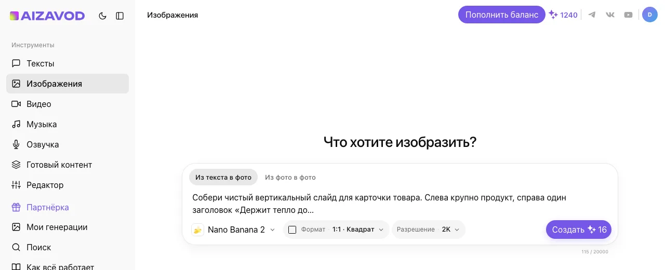Open Видео tool

68,104
